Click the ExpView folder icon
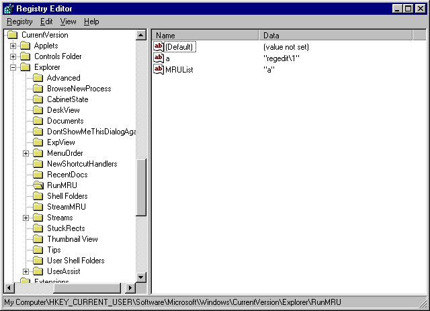Screen dimensions: 430x311 [x=38, y=142]
